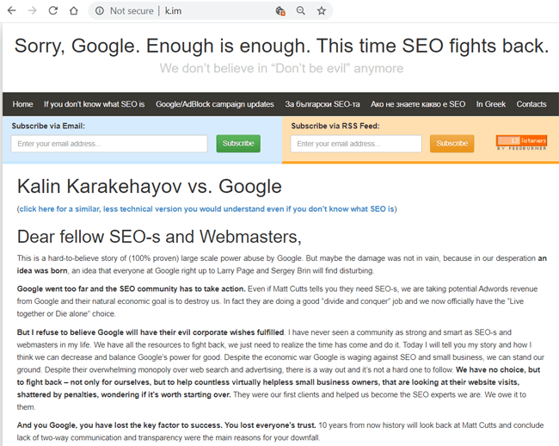Screen dimensions: 559x446
Task: Open the In Greek menu item
Action: [x=491, y=104]
